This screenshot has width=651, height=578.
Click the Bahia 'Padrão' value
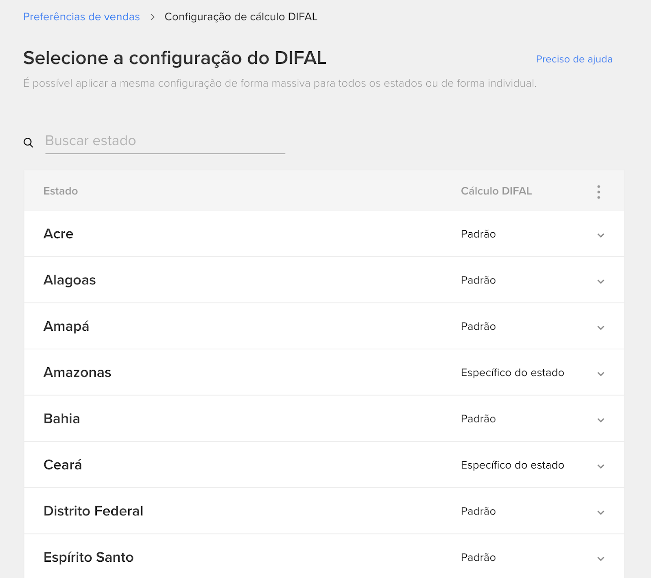click(478, 419)
